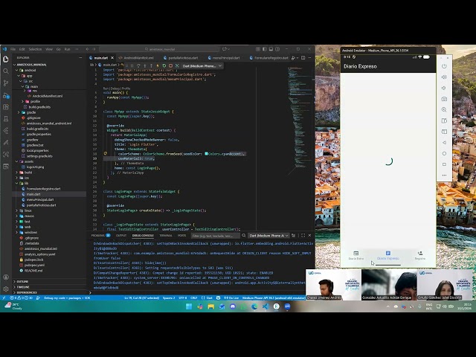Split the editor to the right
The image size is (476, 357).
pos(303,58)
